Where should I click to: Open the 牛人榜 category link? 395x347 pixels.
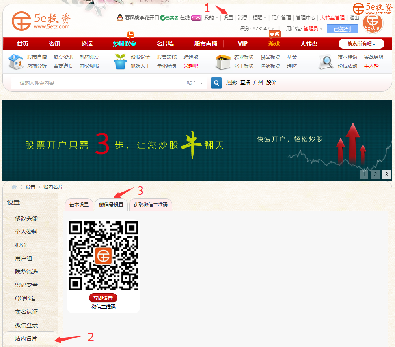tap(371, 66)
